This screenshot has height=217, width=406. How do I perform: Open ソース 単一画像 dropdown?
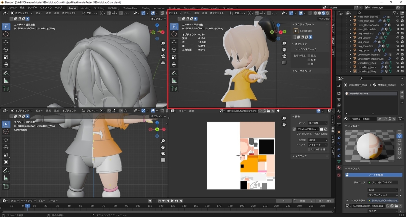click(317, 123)
